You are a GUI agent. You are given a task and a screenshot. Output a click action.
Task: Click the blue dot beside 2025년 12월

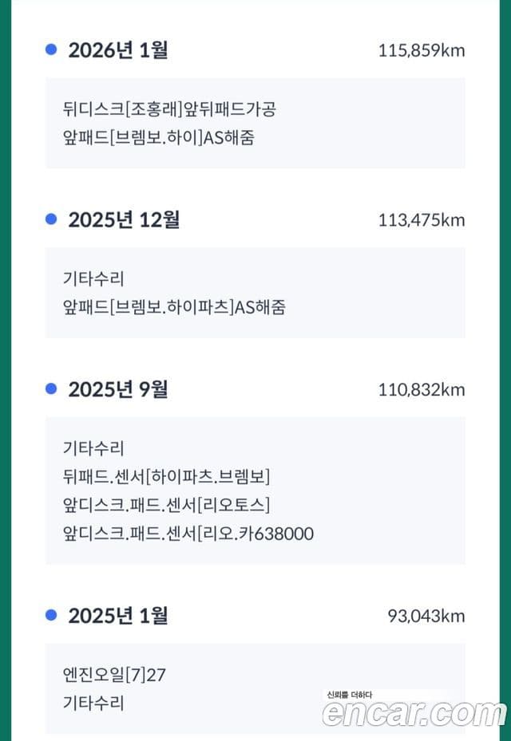(x=51, y=219)
